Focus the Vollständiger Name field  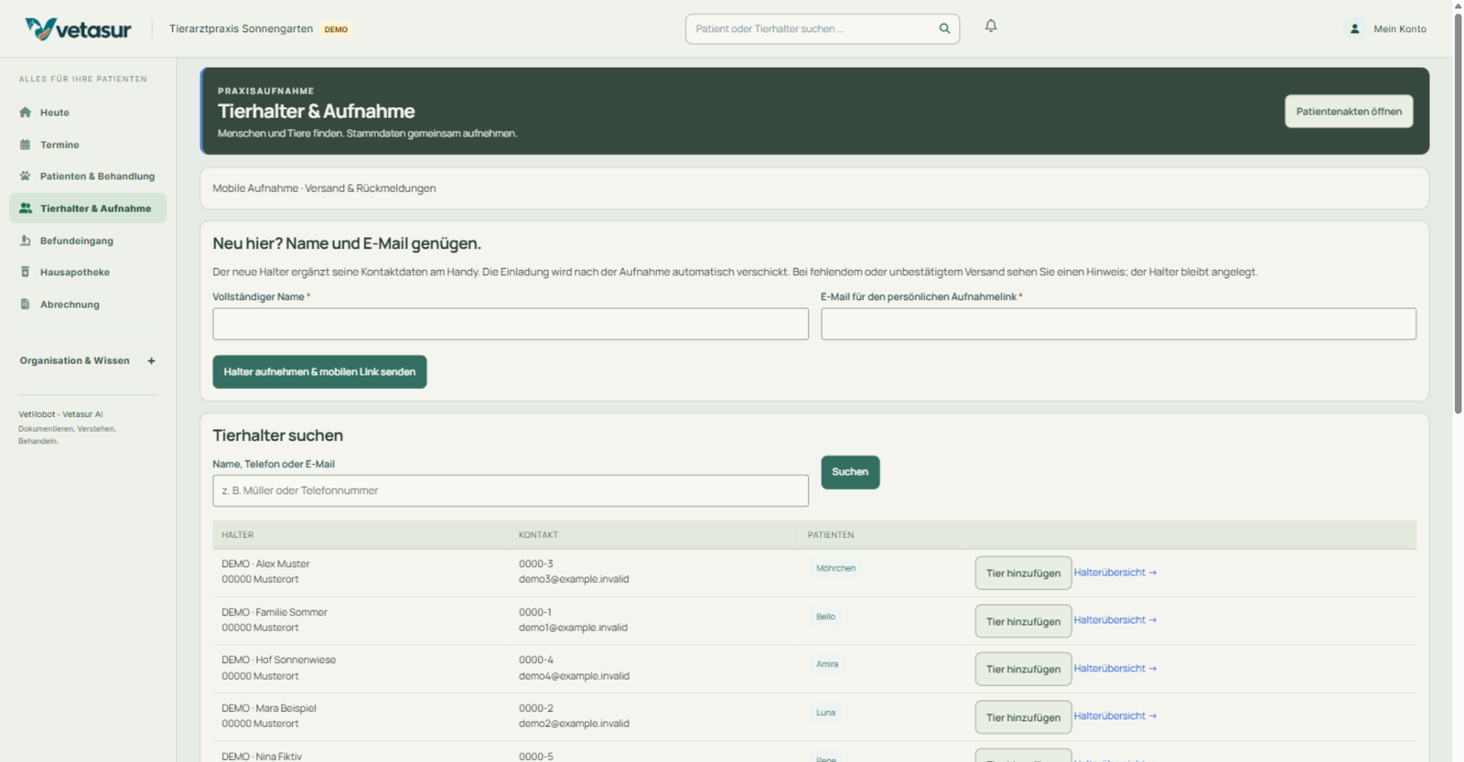pyautogui.click(x=511, y=324)
